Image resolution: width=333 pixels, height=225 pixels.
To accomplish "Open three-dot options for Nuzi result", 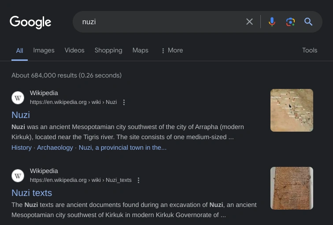I will tap(124, 102).
